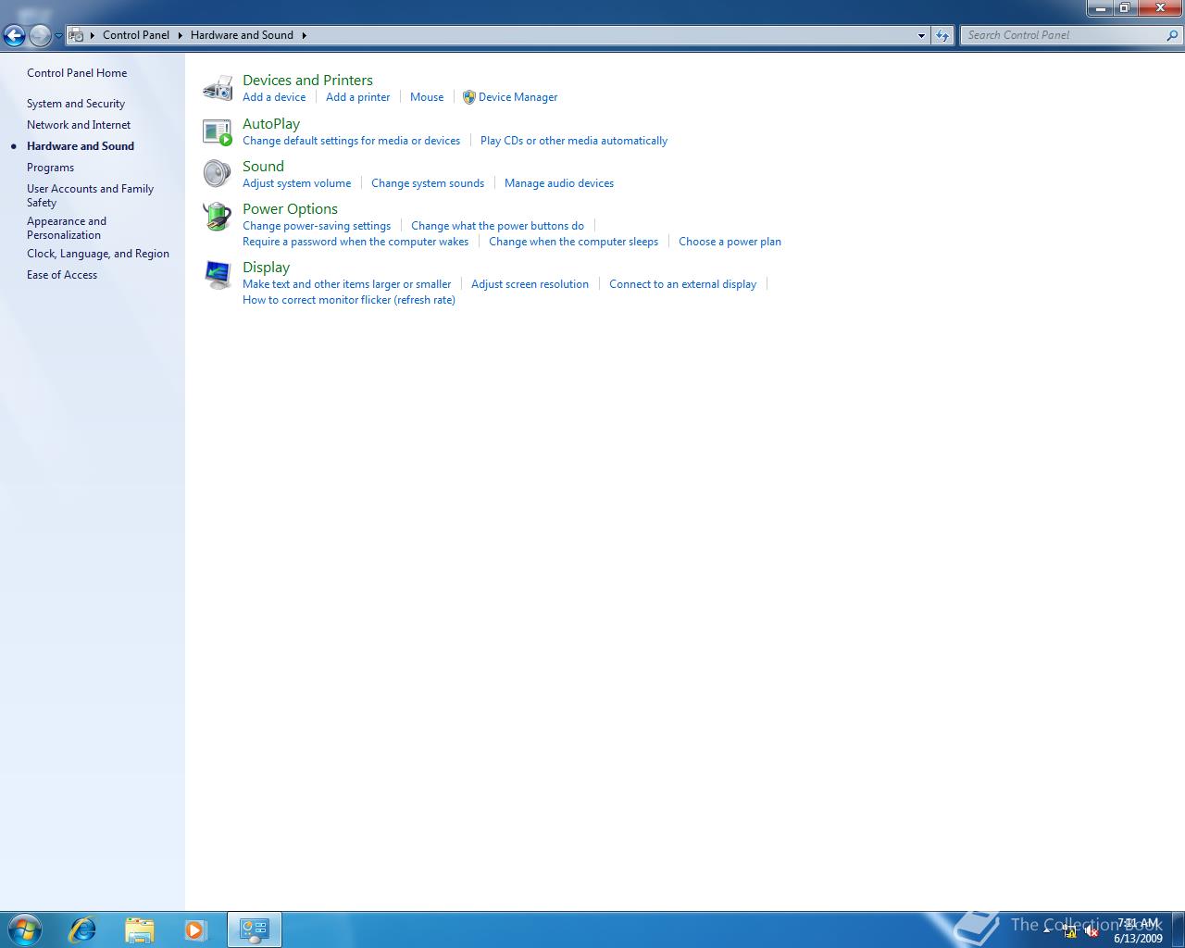Click the Control Panel icon in address bar
The height and width of the screenshot is (948, 1185).
coord(77,35)
